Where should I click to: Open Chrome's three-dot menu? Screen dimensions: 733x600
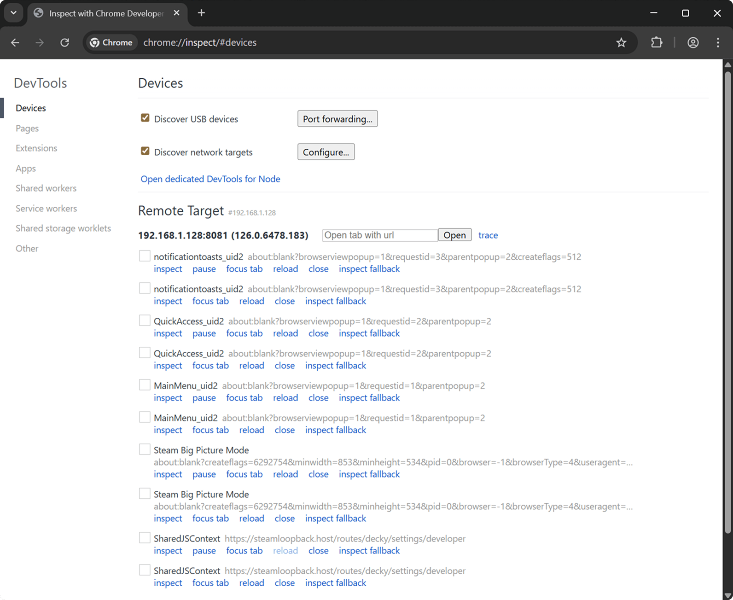pyautogui.click(x=718, y=42)
